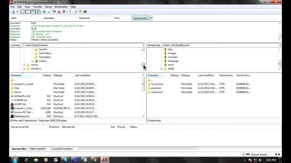Click the process queue toolbar icon

[49, 12]
